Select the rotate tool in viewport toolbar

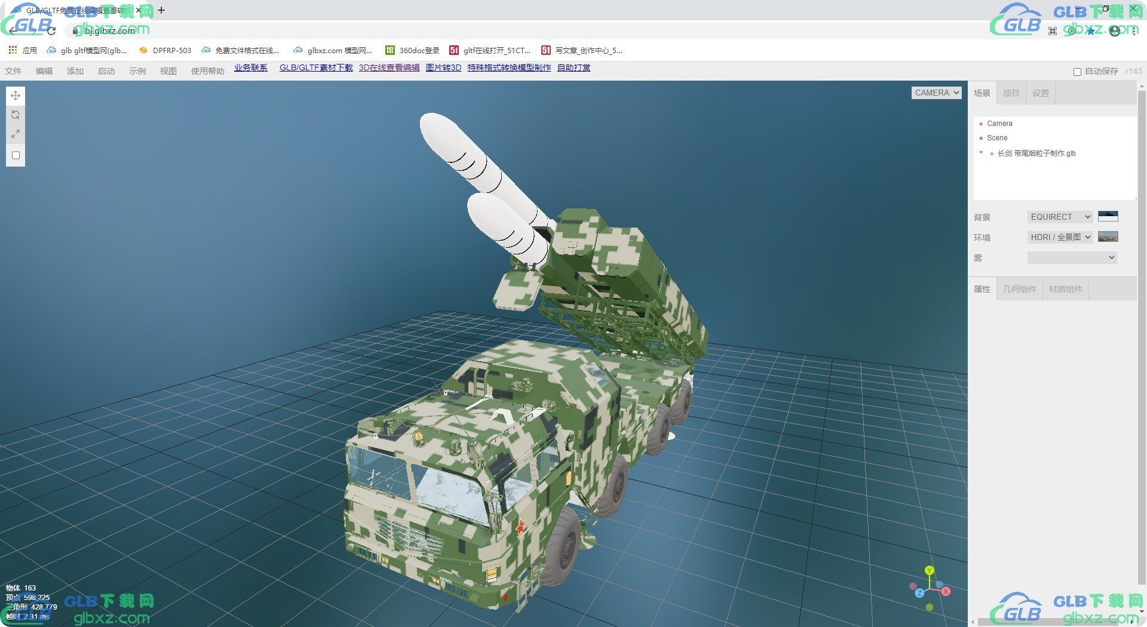(16, 115)
